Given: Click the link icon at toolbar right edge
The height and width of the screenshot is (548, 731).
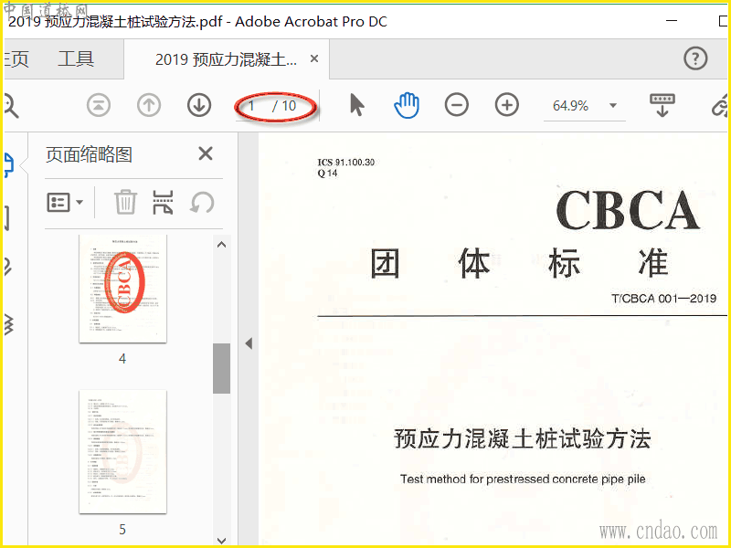Looking at the screenshot, I should 721,106.
